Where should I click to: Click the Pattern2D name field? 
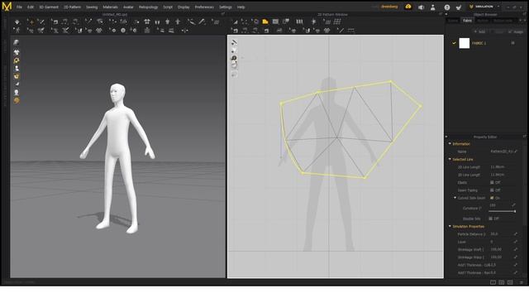coord(501,151)
